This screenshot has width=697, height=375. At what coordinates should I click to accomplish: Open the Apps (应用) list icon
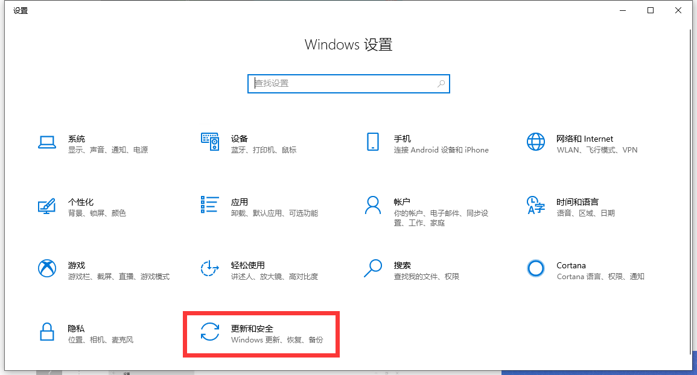coord(209,204)
